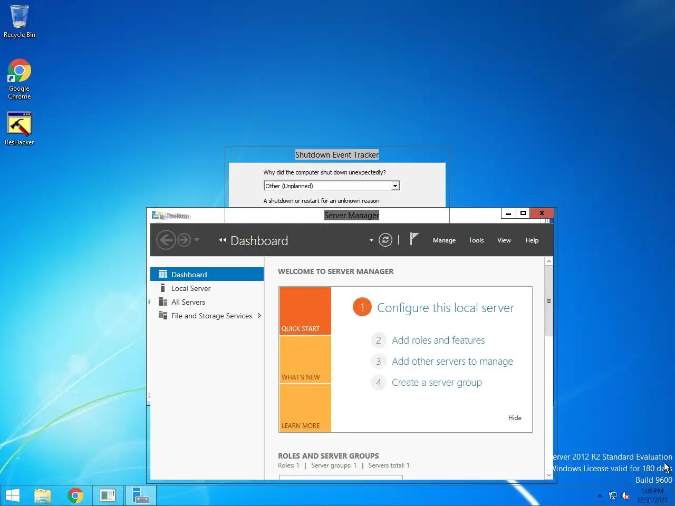Minimize the Server Manager window
675x506 pixels.
pyautogui.click(x=508, y=213)
